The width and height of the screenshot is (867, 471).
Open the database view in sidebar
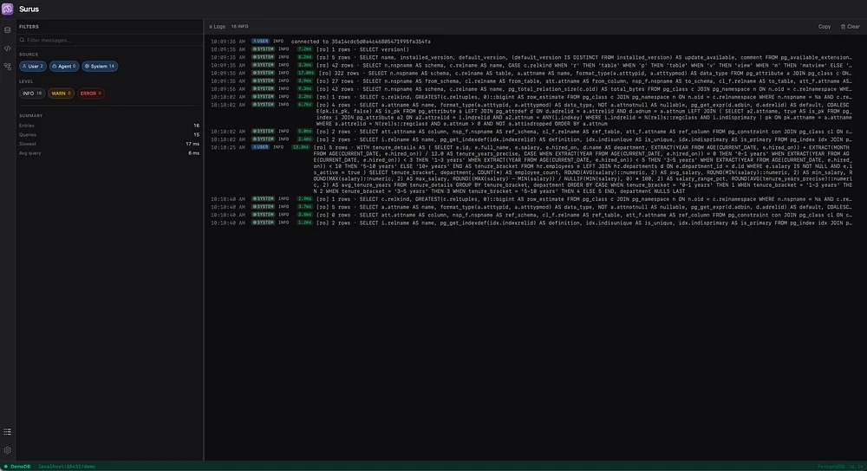click(7, 29)
